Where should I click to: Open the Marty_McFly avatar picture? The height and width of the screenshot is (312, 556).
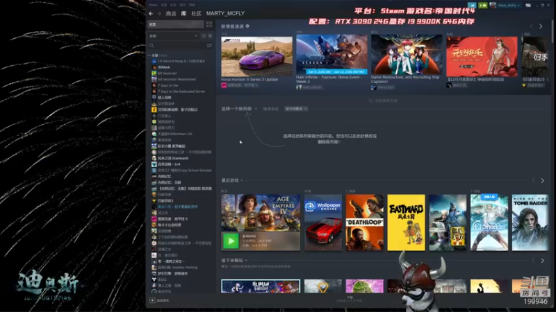(493, 6)
